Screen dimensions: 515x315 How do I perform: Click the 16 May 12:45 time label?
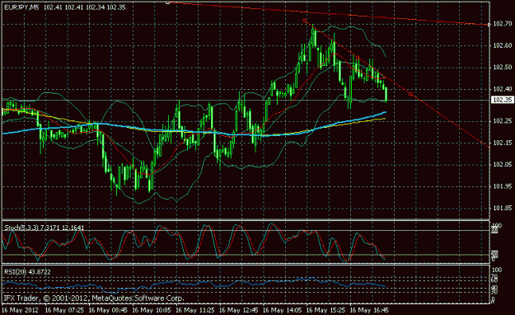tap(238, 310)
